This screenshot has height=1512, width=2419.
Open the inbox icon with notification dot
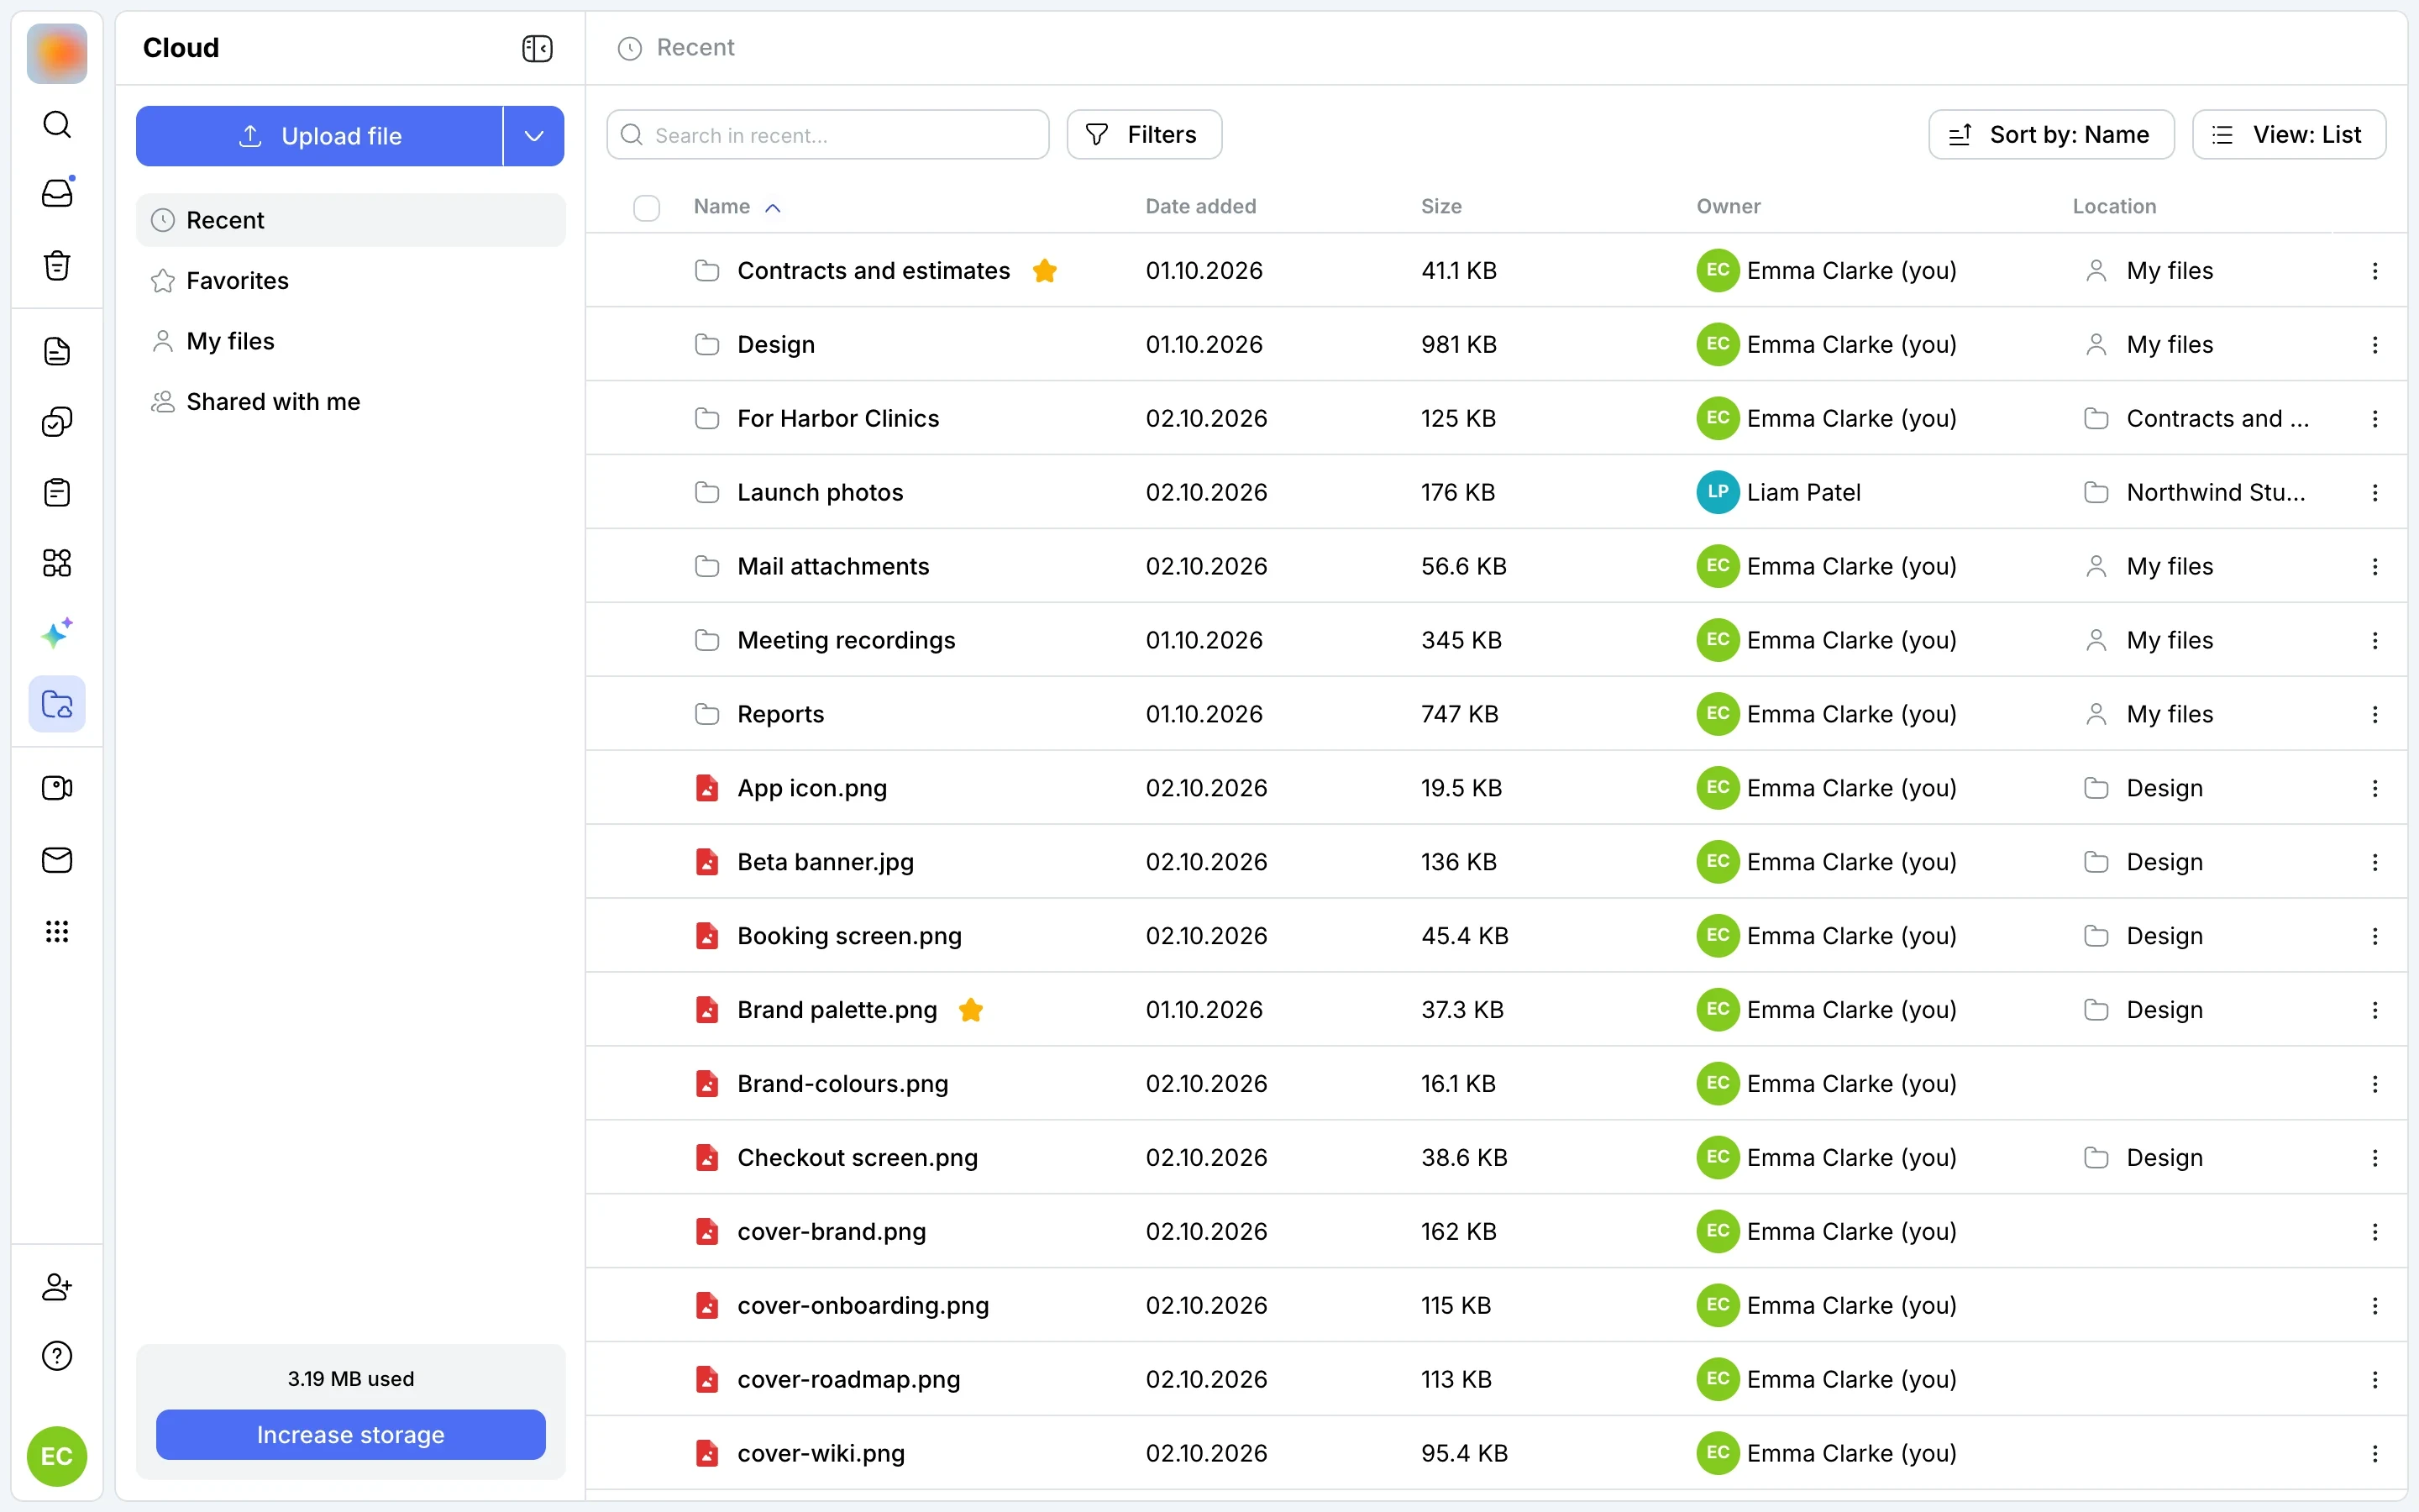57,193
